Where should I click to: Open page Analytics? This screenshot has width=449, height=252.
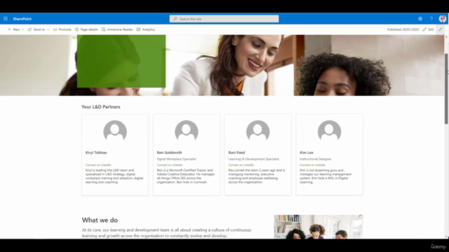coord(146,29)
